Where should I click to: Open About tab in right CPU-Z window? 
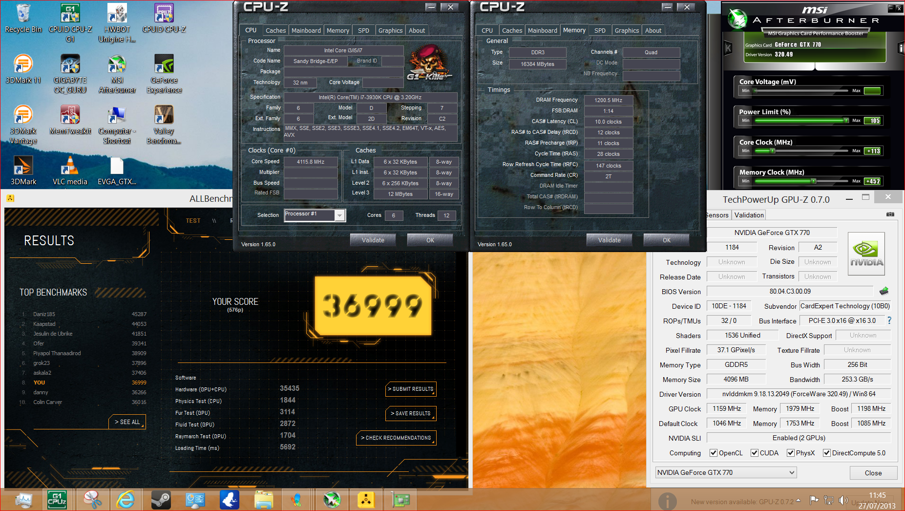tap(653, 30)
